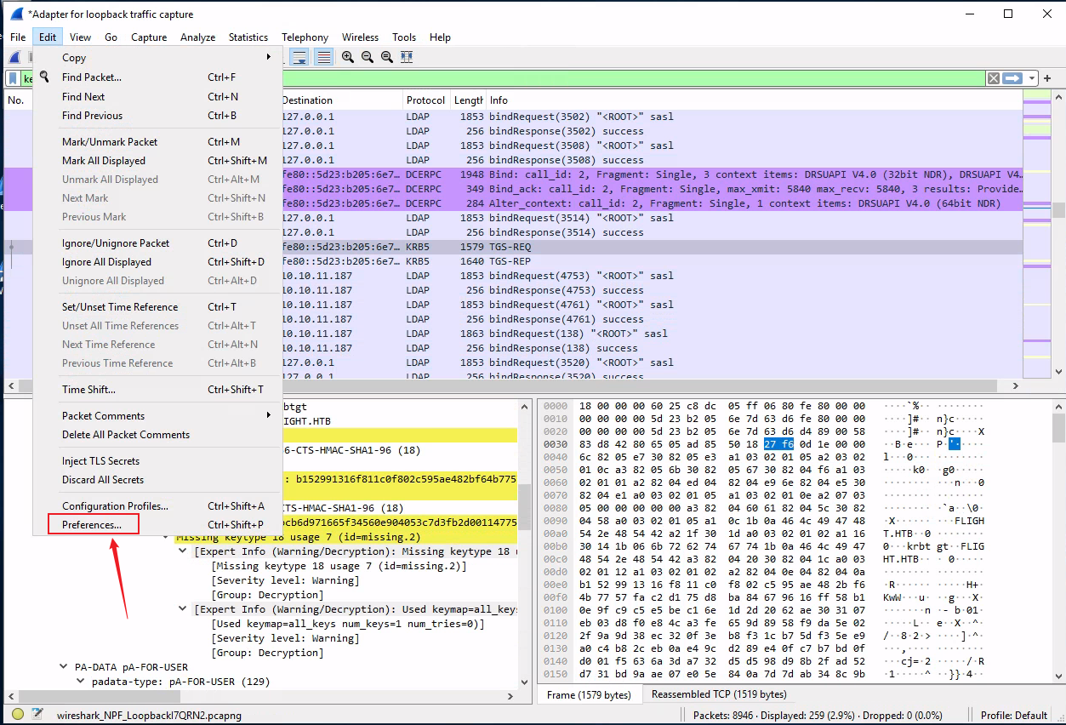Open the expert information yellow circle indicator
This screenshot has height=725, width=1066.
point(18,715)
